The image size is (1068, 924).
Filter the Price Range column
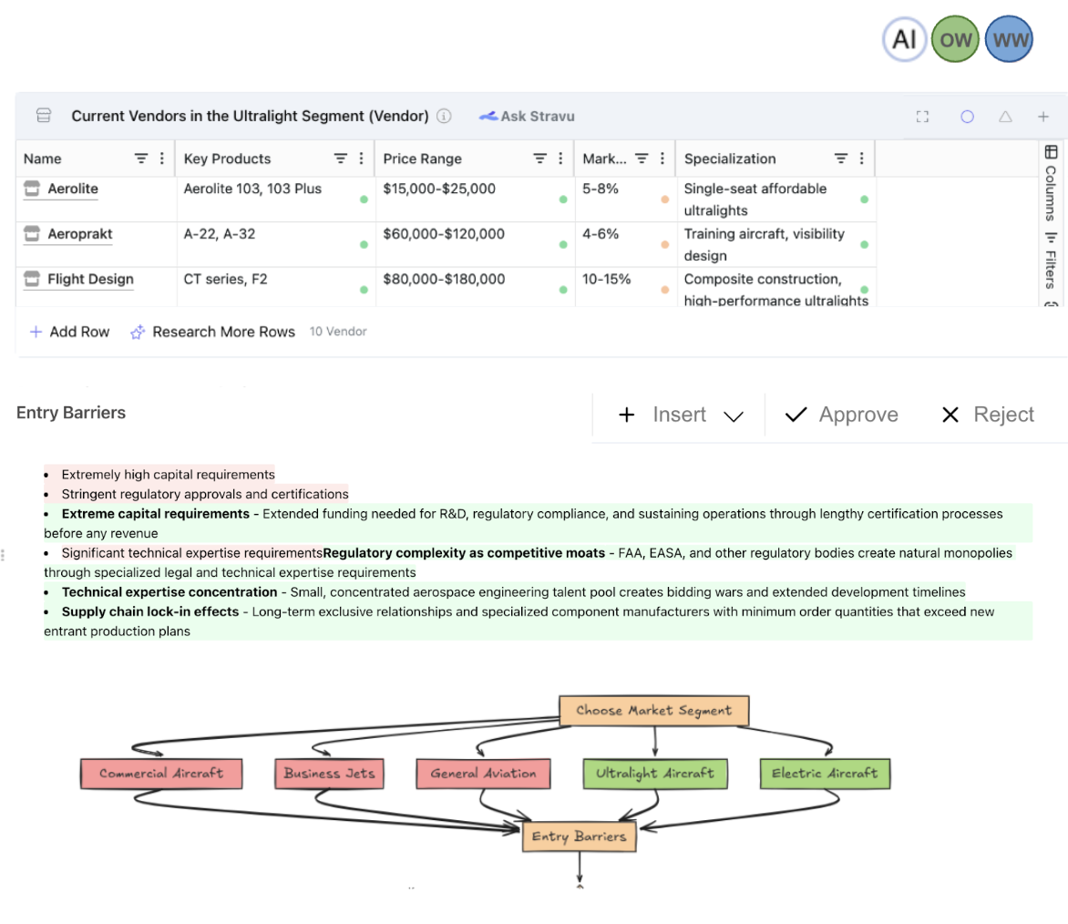(540, 159)
